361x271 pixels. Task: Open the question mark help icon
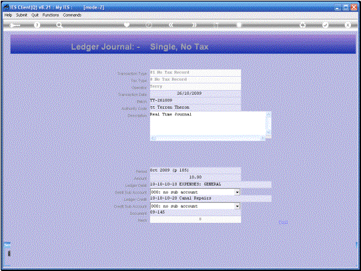(x=37, y=25)
